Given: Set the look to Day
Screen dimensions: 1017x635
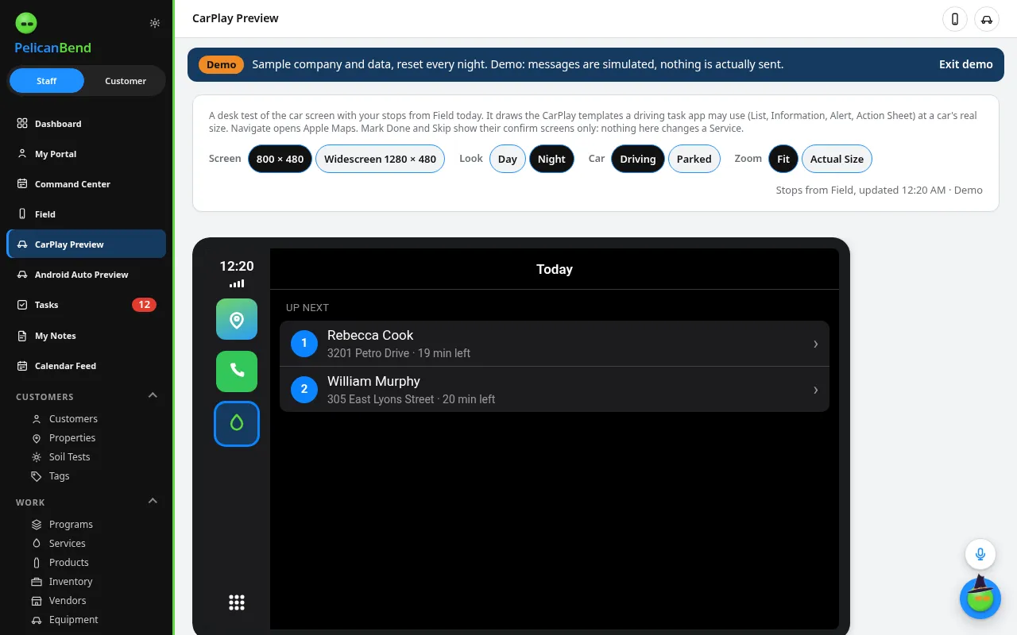Looking at the screenshot, I should point(508,159).
